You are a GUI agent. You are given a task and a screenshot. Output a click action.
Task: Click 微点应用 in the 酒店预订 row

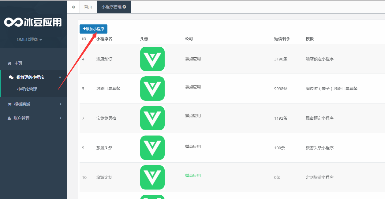click(193, 59)
